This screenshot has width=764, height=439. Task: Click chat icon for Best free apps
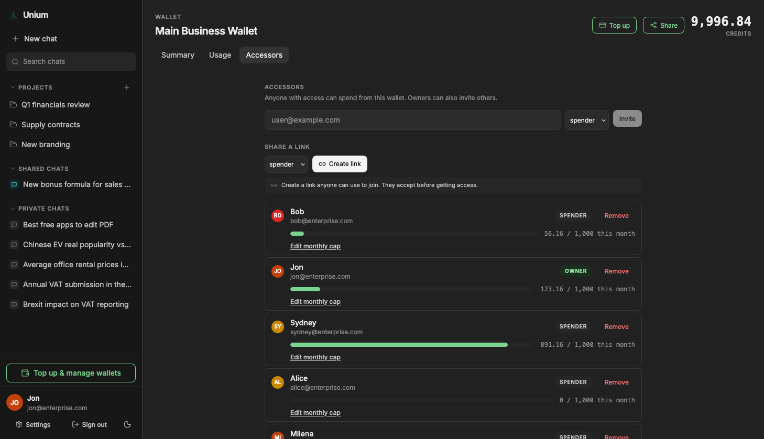click(14, 225)
